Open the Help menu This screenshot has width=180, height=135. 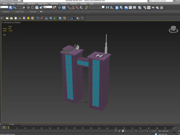click(x=91, y=4)
